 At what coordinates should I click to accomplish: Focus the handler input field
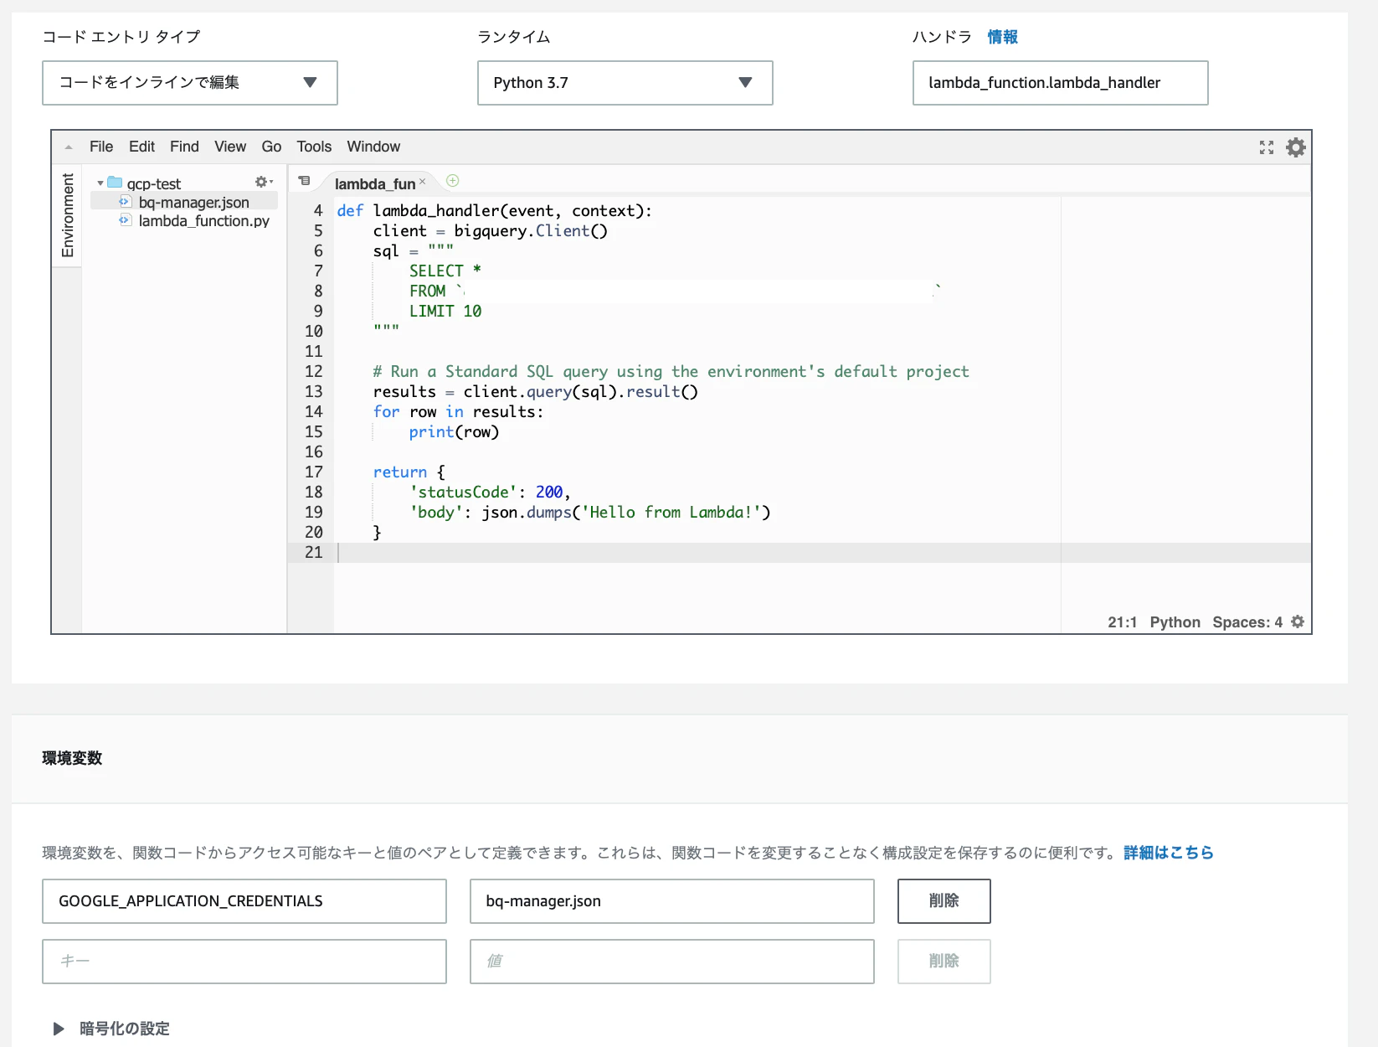[x=1061, y=83]
